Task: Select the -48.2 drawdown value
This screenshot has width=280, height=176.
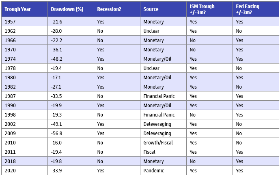Action: tap(56, 59)
